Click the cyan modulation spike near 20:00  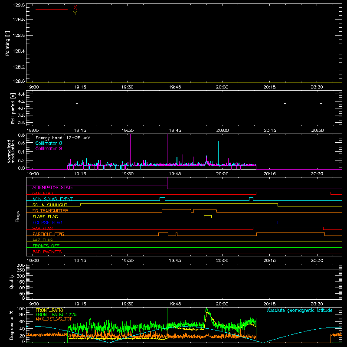[219, 153]
